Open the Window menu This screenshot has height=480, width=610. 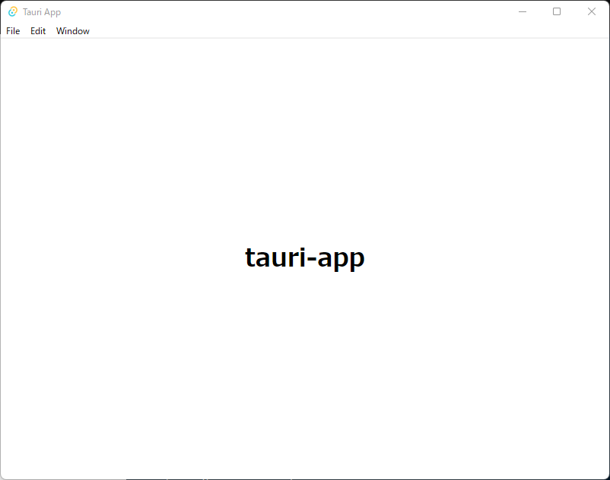73,31
